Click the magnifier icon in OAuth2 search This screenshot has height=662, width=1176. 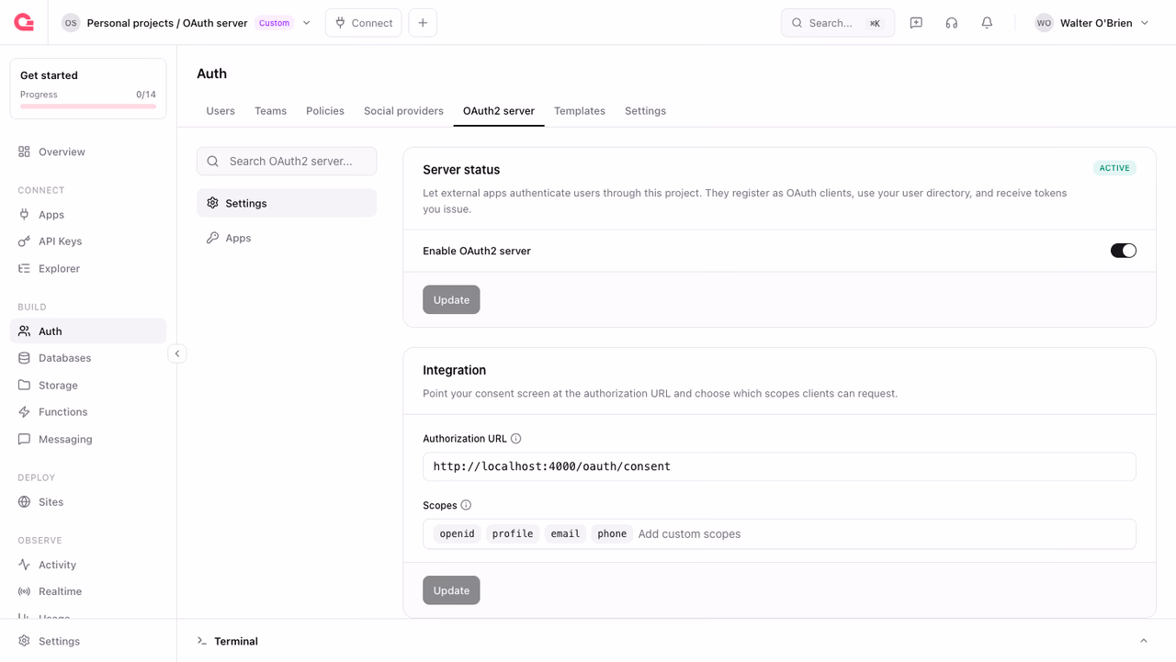213,162
